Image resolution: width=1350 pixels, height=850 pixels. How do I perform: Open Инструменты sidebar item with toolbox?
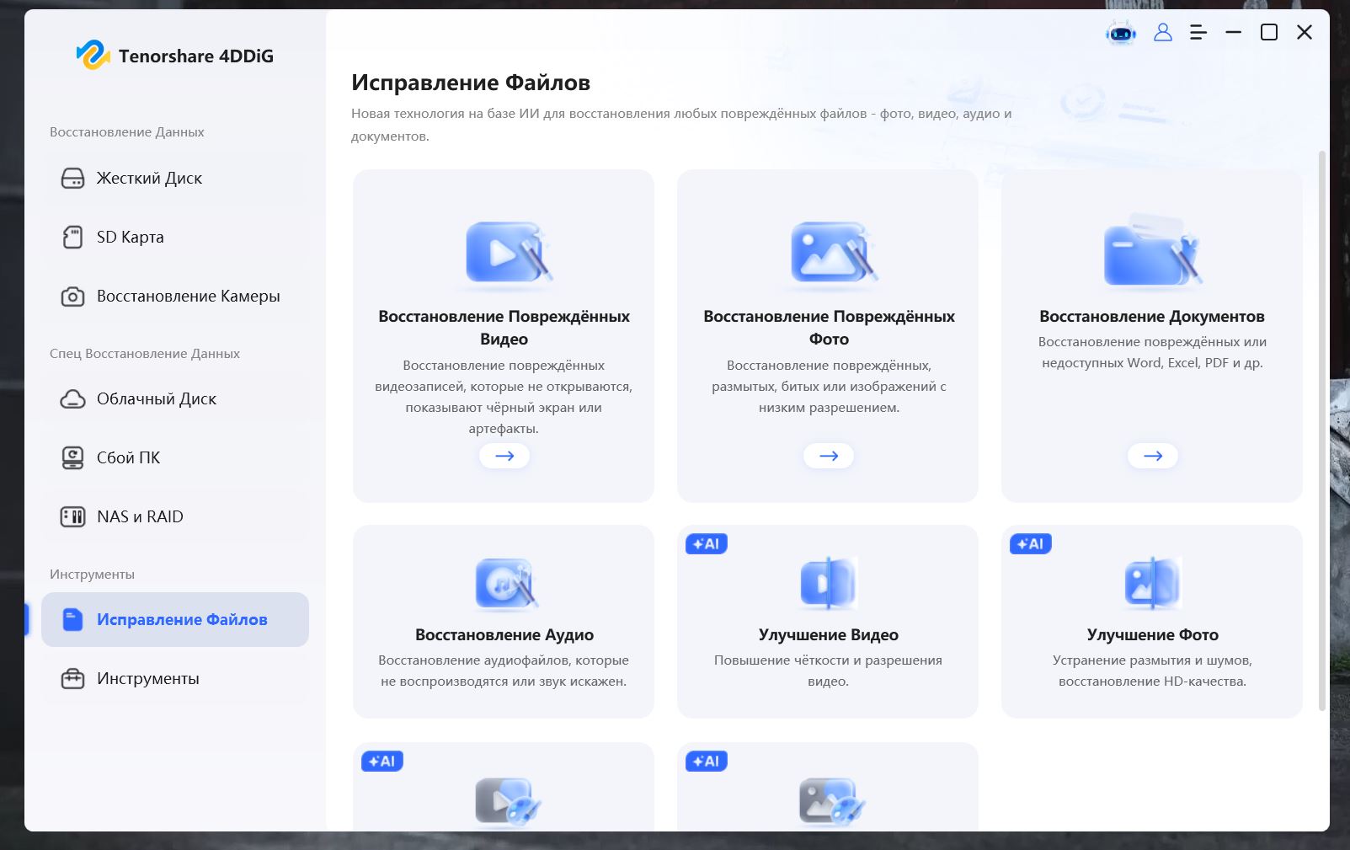175,679
